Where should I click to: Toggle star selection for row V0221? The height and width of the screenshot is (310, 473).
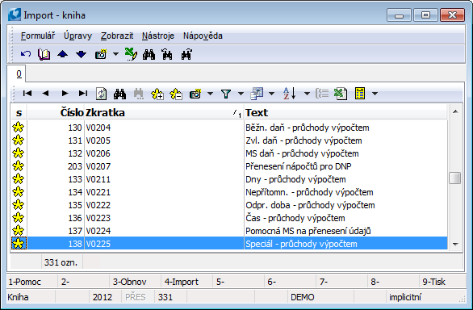(18, 192)
